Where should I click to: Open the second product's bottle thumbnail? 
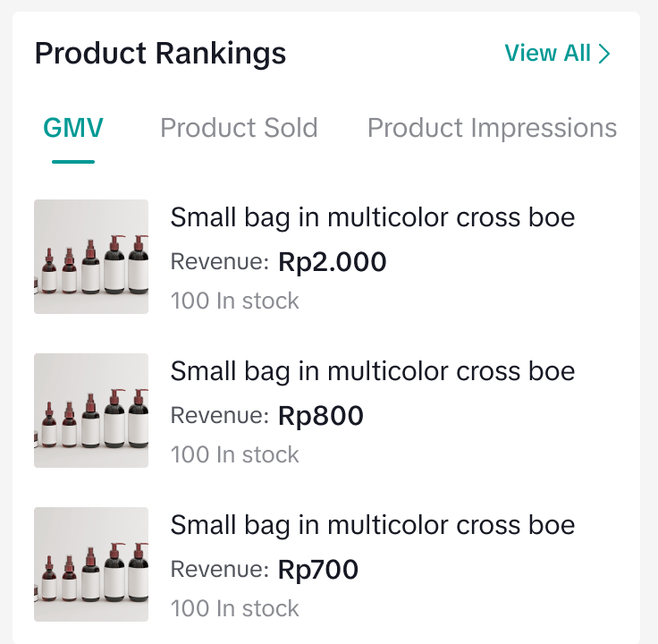(91, 411)
